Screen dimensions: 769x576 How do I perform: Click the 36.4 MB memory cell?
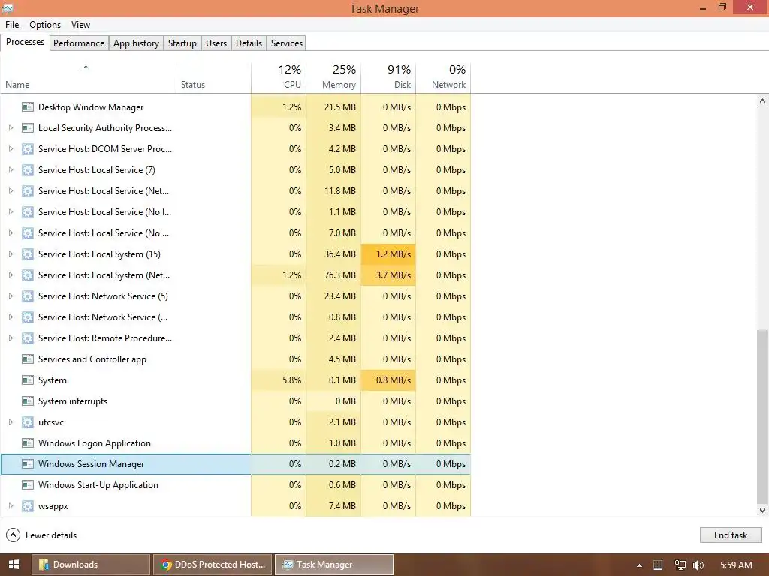click(333, 253)
